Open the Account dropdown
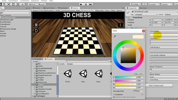Viewport: 178px width, 100px height. coord(154,4)
